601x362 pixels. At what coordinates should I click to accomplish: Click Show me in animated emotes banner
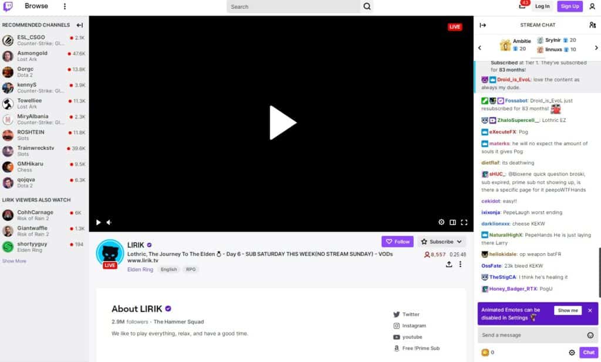[x=568, y=310]
